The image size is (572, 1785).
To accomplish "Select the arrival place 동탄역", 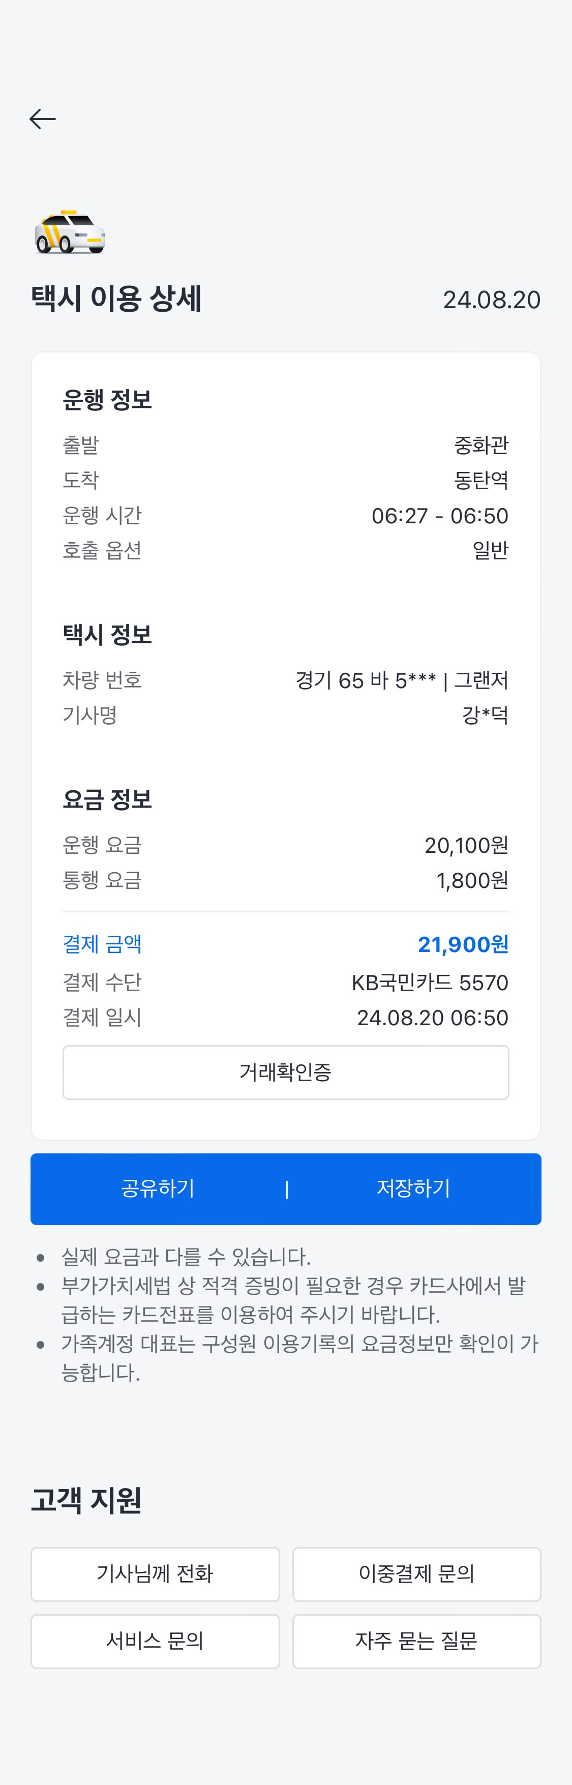I will (x=480, y=480).
